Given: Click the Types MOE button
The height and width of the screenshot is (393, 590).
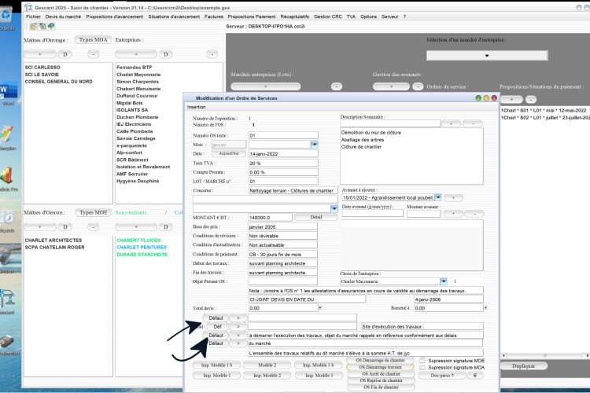Looking at the screenshot, I should tap(94, 212).
